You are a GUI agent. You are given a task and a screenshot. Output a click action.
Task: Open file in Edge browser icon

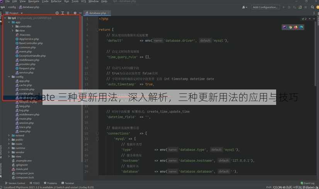click(301, 27)
